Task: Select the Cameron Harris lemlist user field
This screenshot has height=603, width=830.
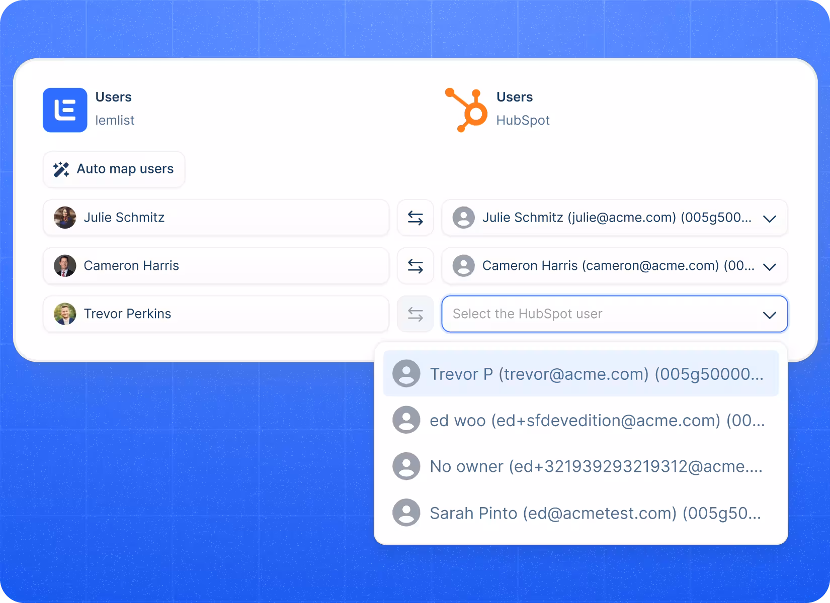Action: tap(216, 266)
